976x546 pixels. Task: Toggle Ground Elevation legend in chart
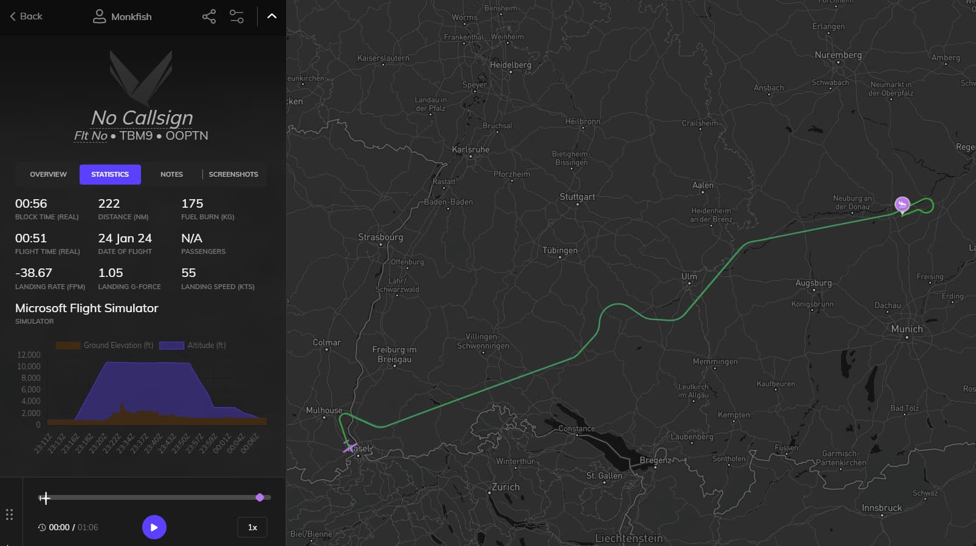click(x=105, y=345)
